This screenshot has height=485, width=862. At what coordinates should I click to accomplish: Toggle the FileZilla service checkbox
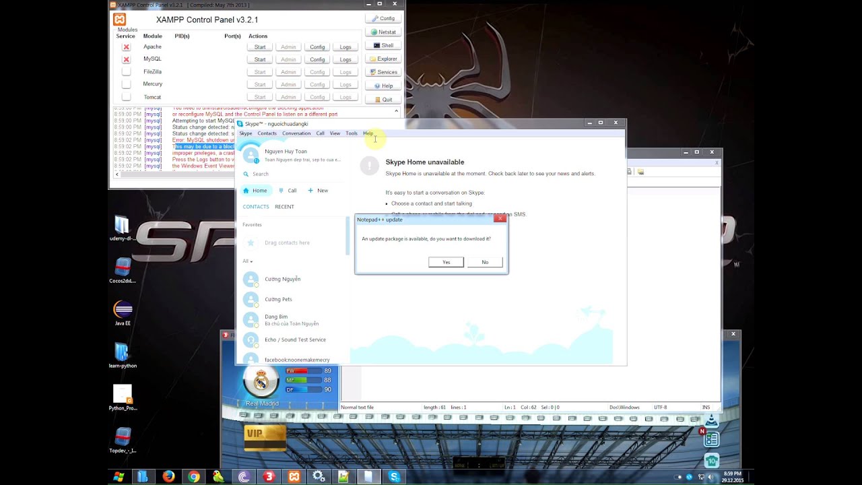pyautogui.click(x=126, y=71)
